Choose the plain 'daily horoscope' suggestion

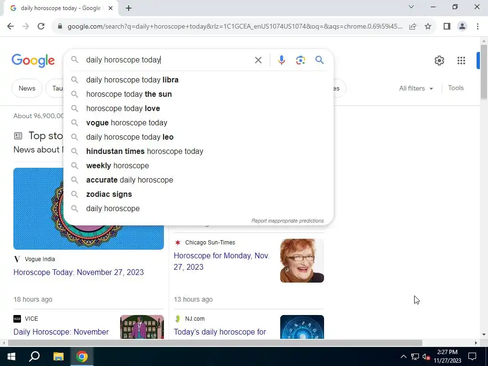click(198, 209)
